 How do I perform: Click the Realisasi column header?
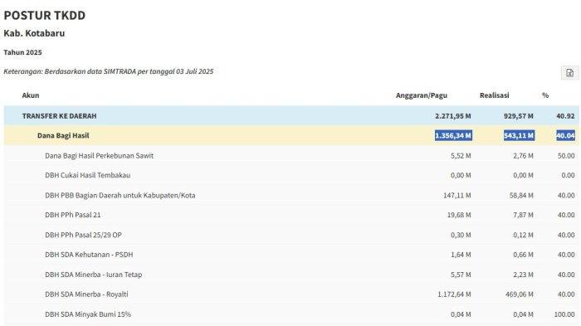(x=495, y=95)
